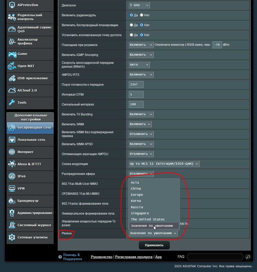Choose Значение по умолчанию list option
Screen dimensions: 257x272
[154, 225]
